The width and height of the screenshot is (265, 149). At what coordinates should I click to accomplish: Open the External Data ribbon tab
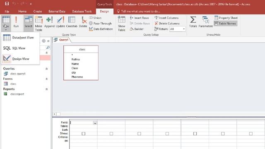click(57, 11)
